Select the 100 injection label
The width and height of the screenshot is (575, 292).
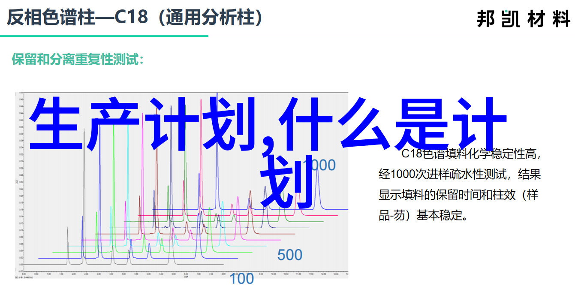[x=241, y=278]
